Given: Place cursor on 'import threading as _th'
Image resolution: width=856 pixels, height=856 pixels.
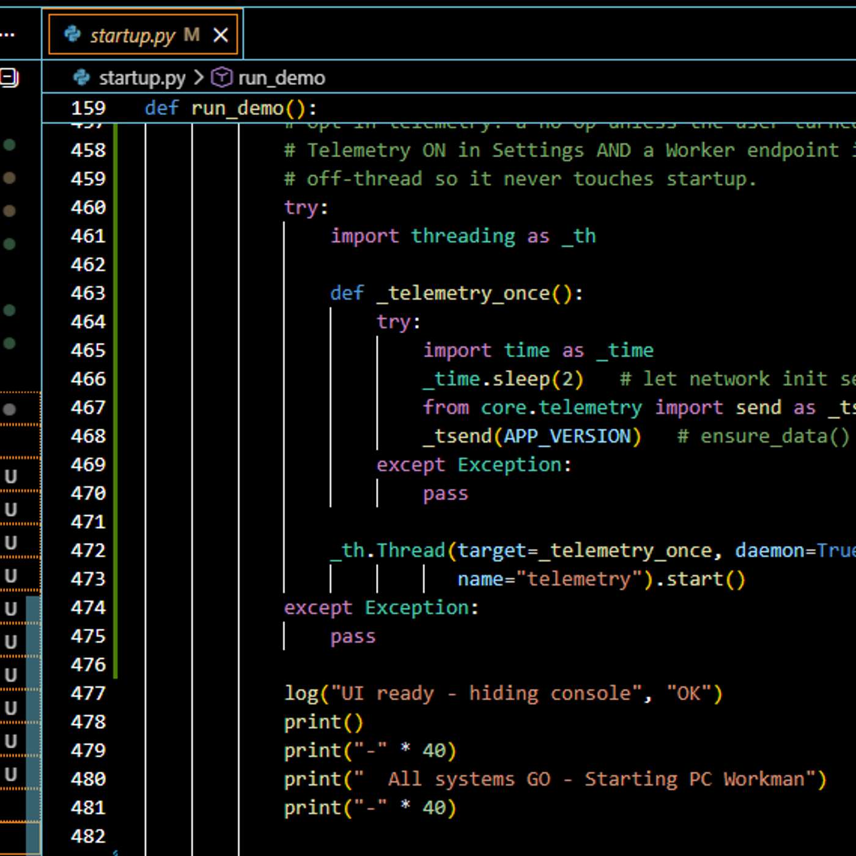Looking at the screenshot, I should pyautogui.click(x=463, y=236).
